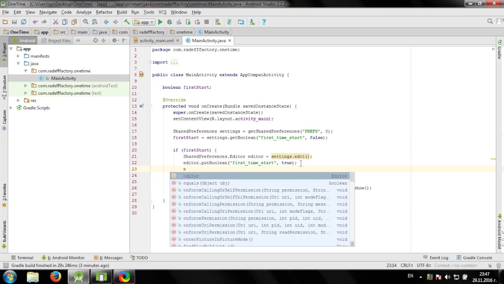Open the File menu
The image size is (504, 284).
tap(6, 12)
